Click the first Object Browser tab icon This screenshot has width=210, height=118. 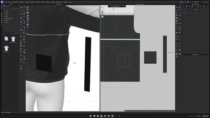point(183,6)
